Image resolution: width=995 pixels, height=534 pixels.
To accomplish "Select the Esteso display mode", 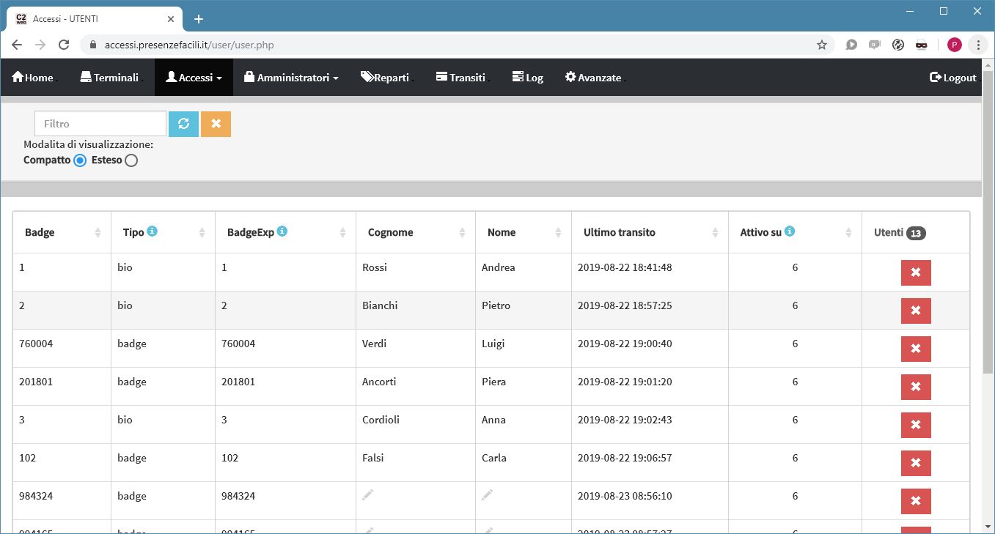I will [131, 160].
